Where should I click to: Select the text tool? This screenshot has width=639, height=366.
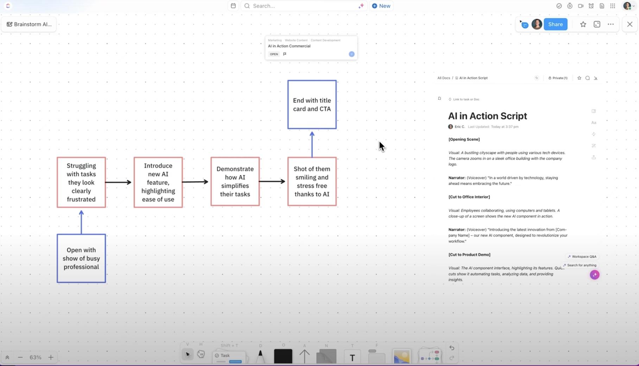(352, 356)
